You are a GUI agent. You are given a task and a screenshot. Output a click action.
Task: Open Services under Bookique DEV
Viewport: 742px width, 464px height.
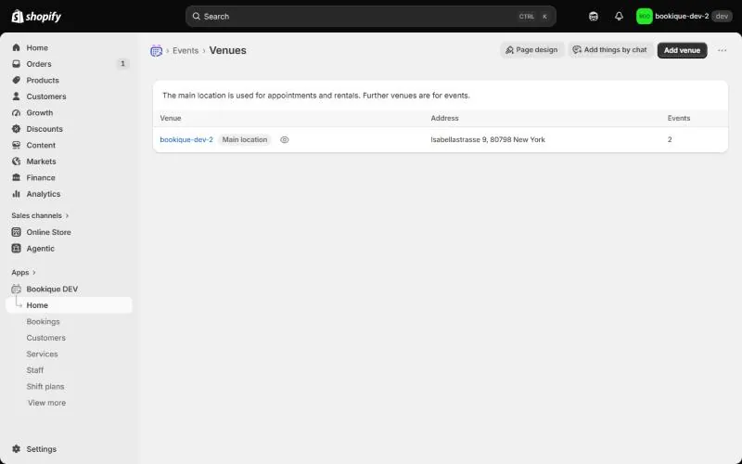[69, 354]
